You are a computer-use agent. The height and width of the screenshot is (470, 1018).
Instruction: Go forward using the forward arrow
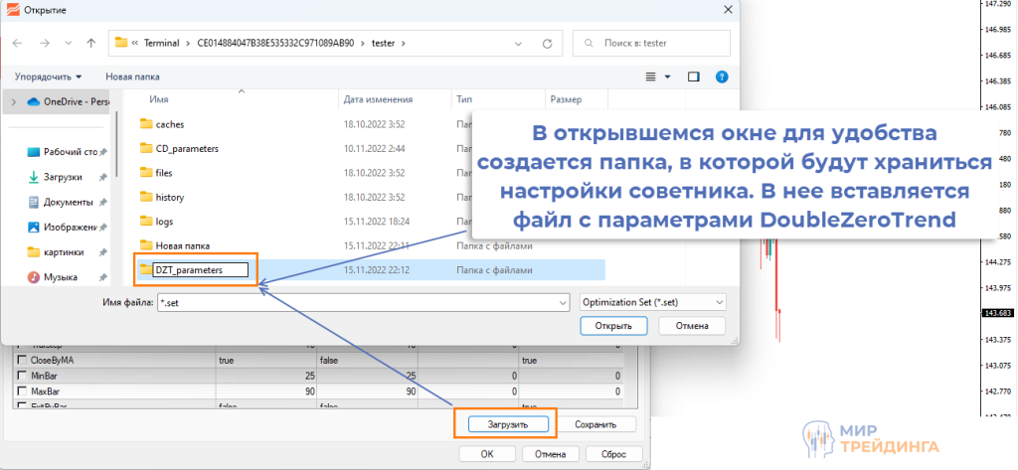44,44
